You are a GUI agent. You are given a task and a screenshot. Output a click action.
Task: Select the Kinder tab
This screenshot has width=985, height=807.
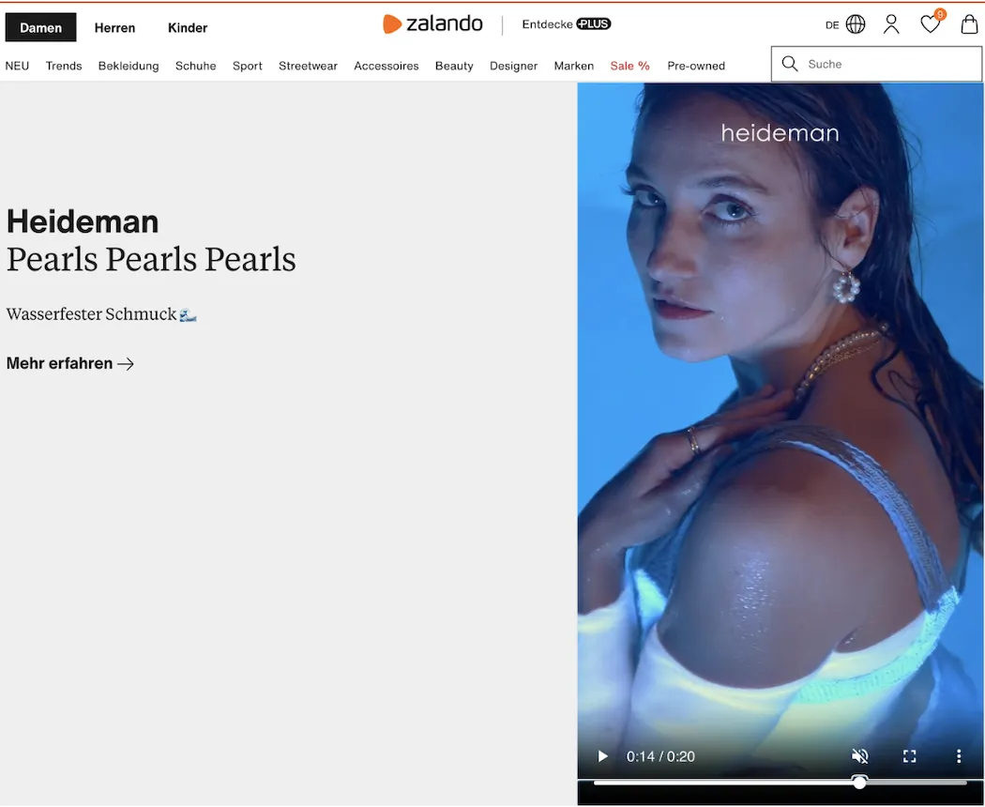point(188,27)
